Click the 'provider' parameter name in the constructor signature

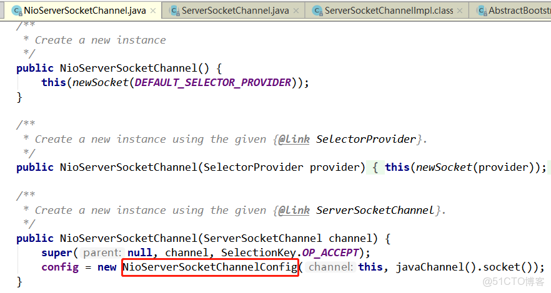tap(334, 168)
